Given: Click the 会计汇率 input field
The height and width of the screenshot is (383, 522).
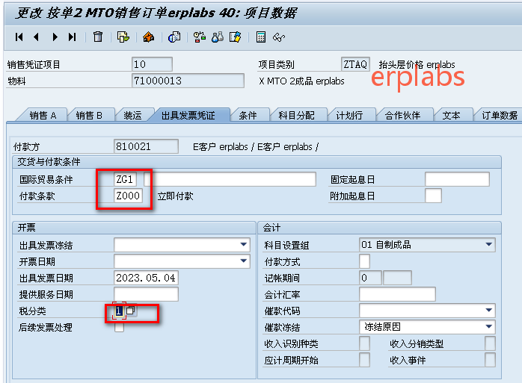Looking at the screenshot, I should [397, 294].
